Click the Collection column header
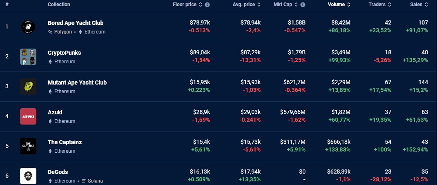The image size is (437, 185). click(x=59, y=4)
